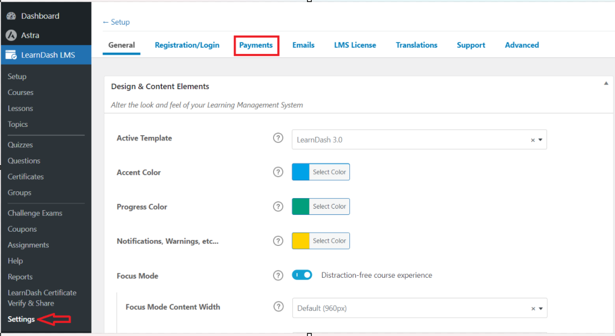Open Coupons in the sidebar
This screenshot has height=336, width=615.
pyautogui.click(x=22, y=229)
